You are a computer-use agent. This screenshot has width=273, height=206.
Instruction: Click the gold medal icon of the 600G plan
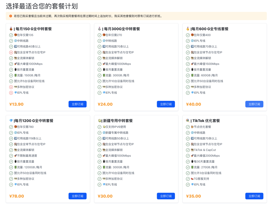click(188, 29)
